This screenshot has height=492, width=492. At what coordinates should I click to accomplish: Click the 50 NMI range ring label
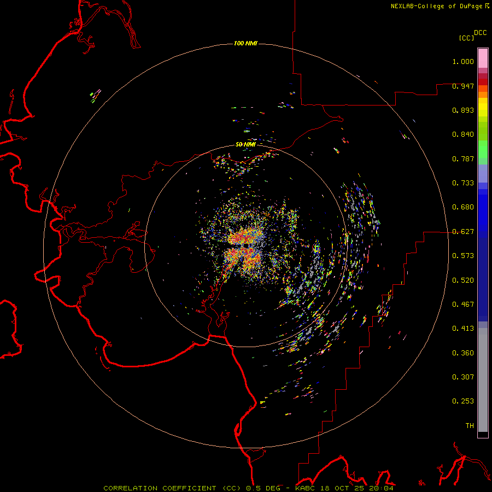(x=245, y=144)
